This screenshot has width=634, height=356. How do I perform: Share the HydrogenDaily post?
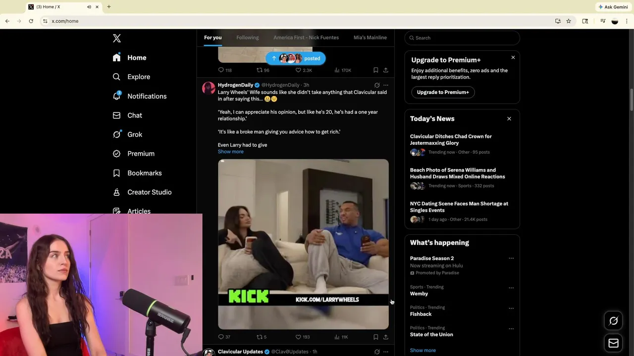[385, 337]
